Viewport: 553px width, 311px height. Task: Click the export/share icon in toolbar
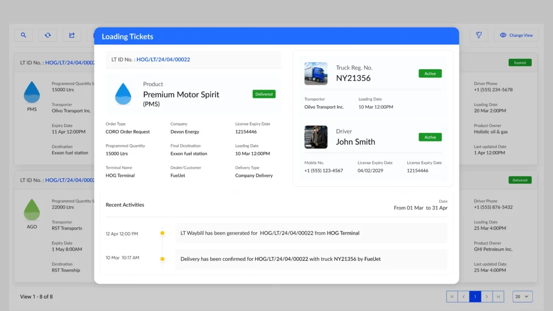click(72, 35)
